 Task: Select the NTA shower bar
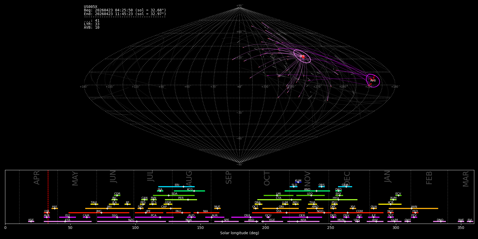(x=303, y=221)
